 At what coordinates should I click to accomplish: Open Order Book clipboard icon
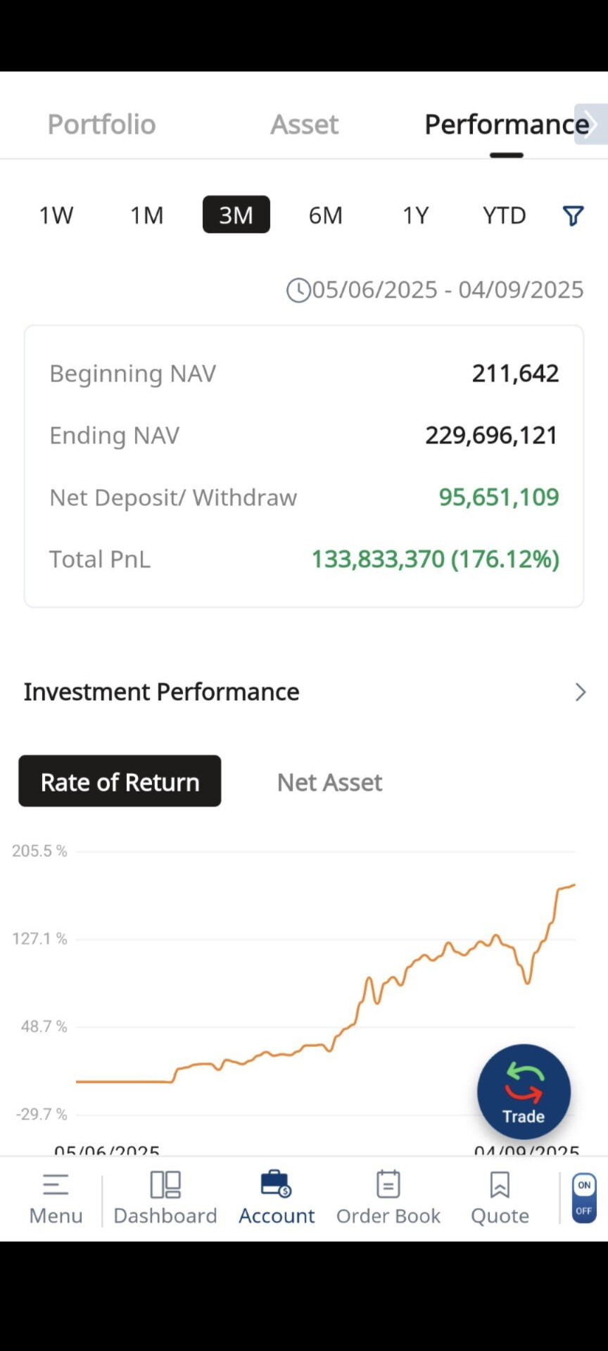(x=388, y=1184)
